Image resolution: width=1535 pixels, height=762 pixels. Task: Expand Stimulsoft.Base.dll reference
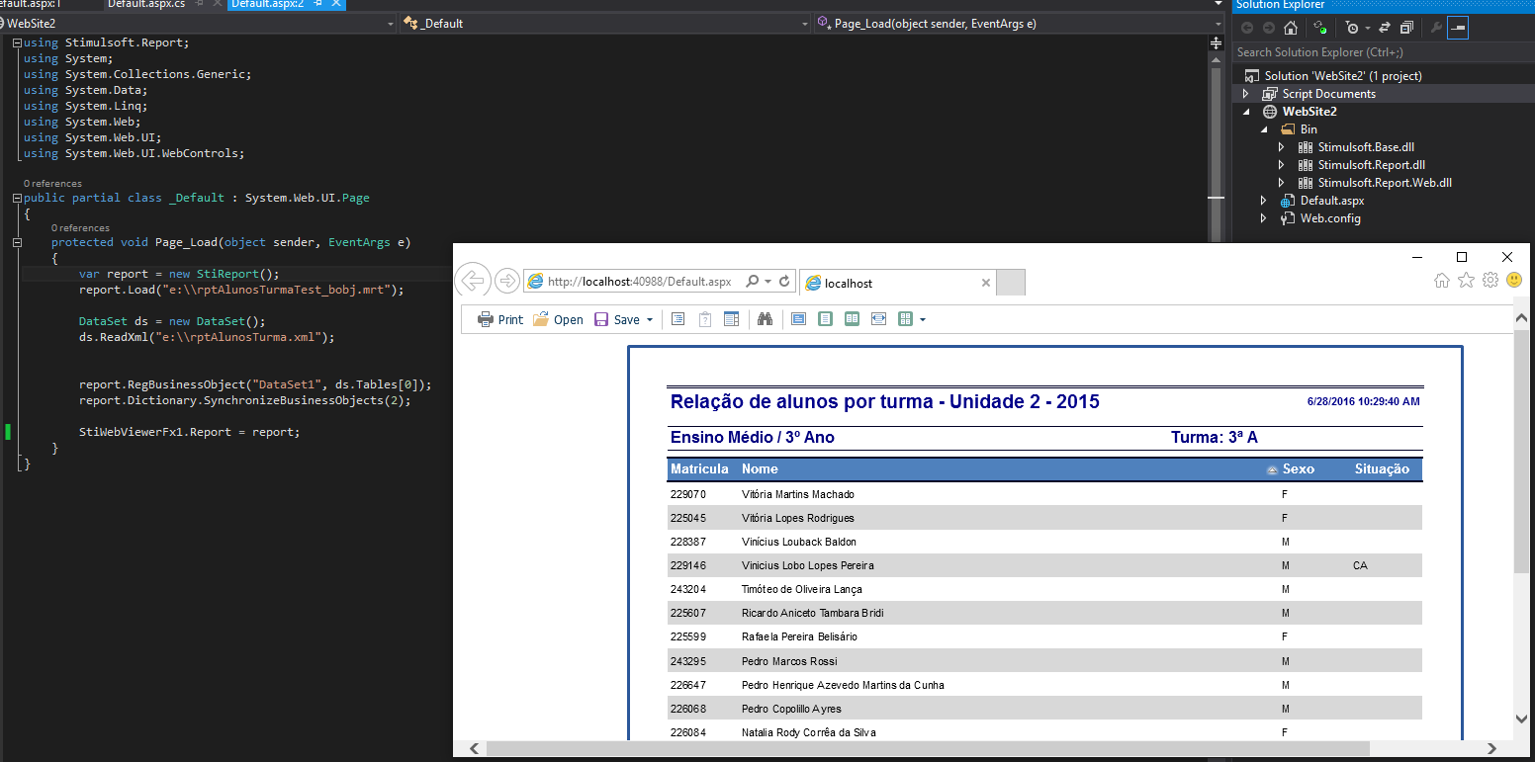click(1282, 147)
